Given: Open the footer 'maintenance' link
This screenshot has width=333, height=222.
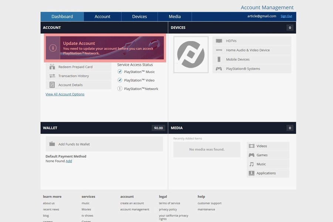Looking at the screenshot, I should [x=206, y=209].
